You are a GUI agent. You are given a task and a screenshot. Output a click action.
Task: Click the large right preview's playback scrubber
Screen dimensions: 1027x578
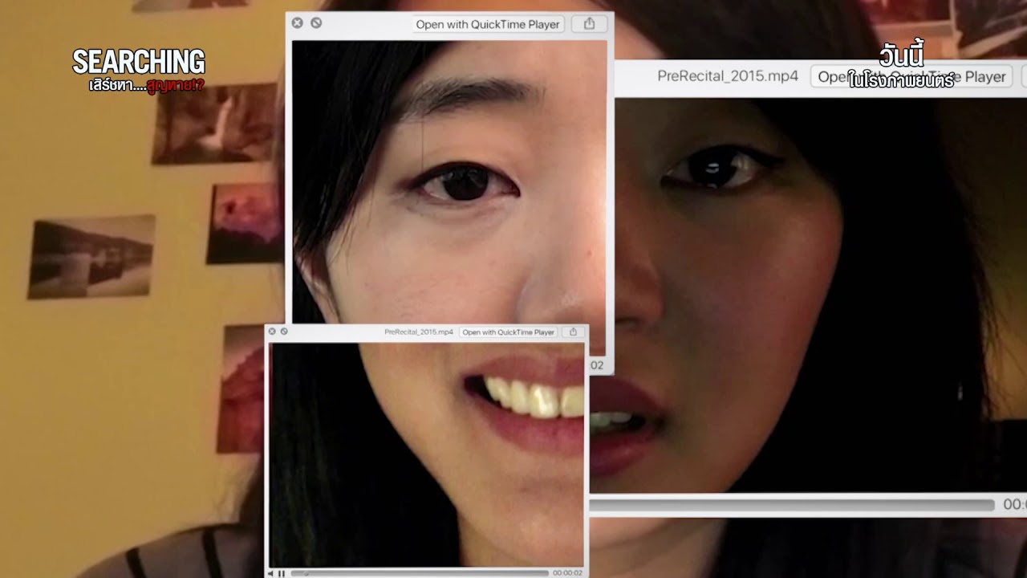point(792,505)
